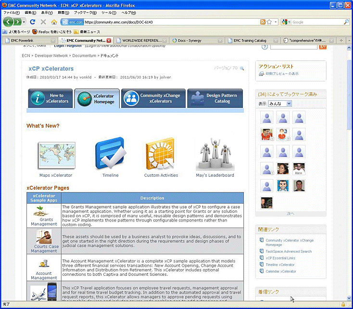
Task: Open the Timeline checkmark icon
Action: coord(110,154)
